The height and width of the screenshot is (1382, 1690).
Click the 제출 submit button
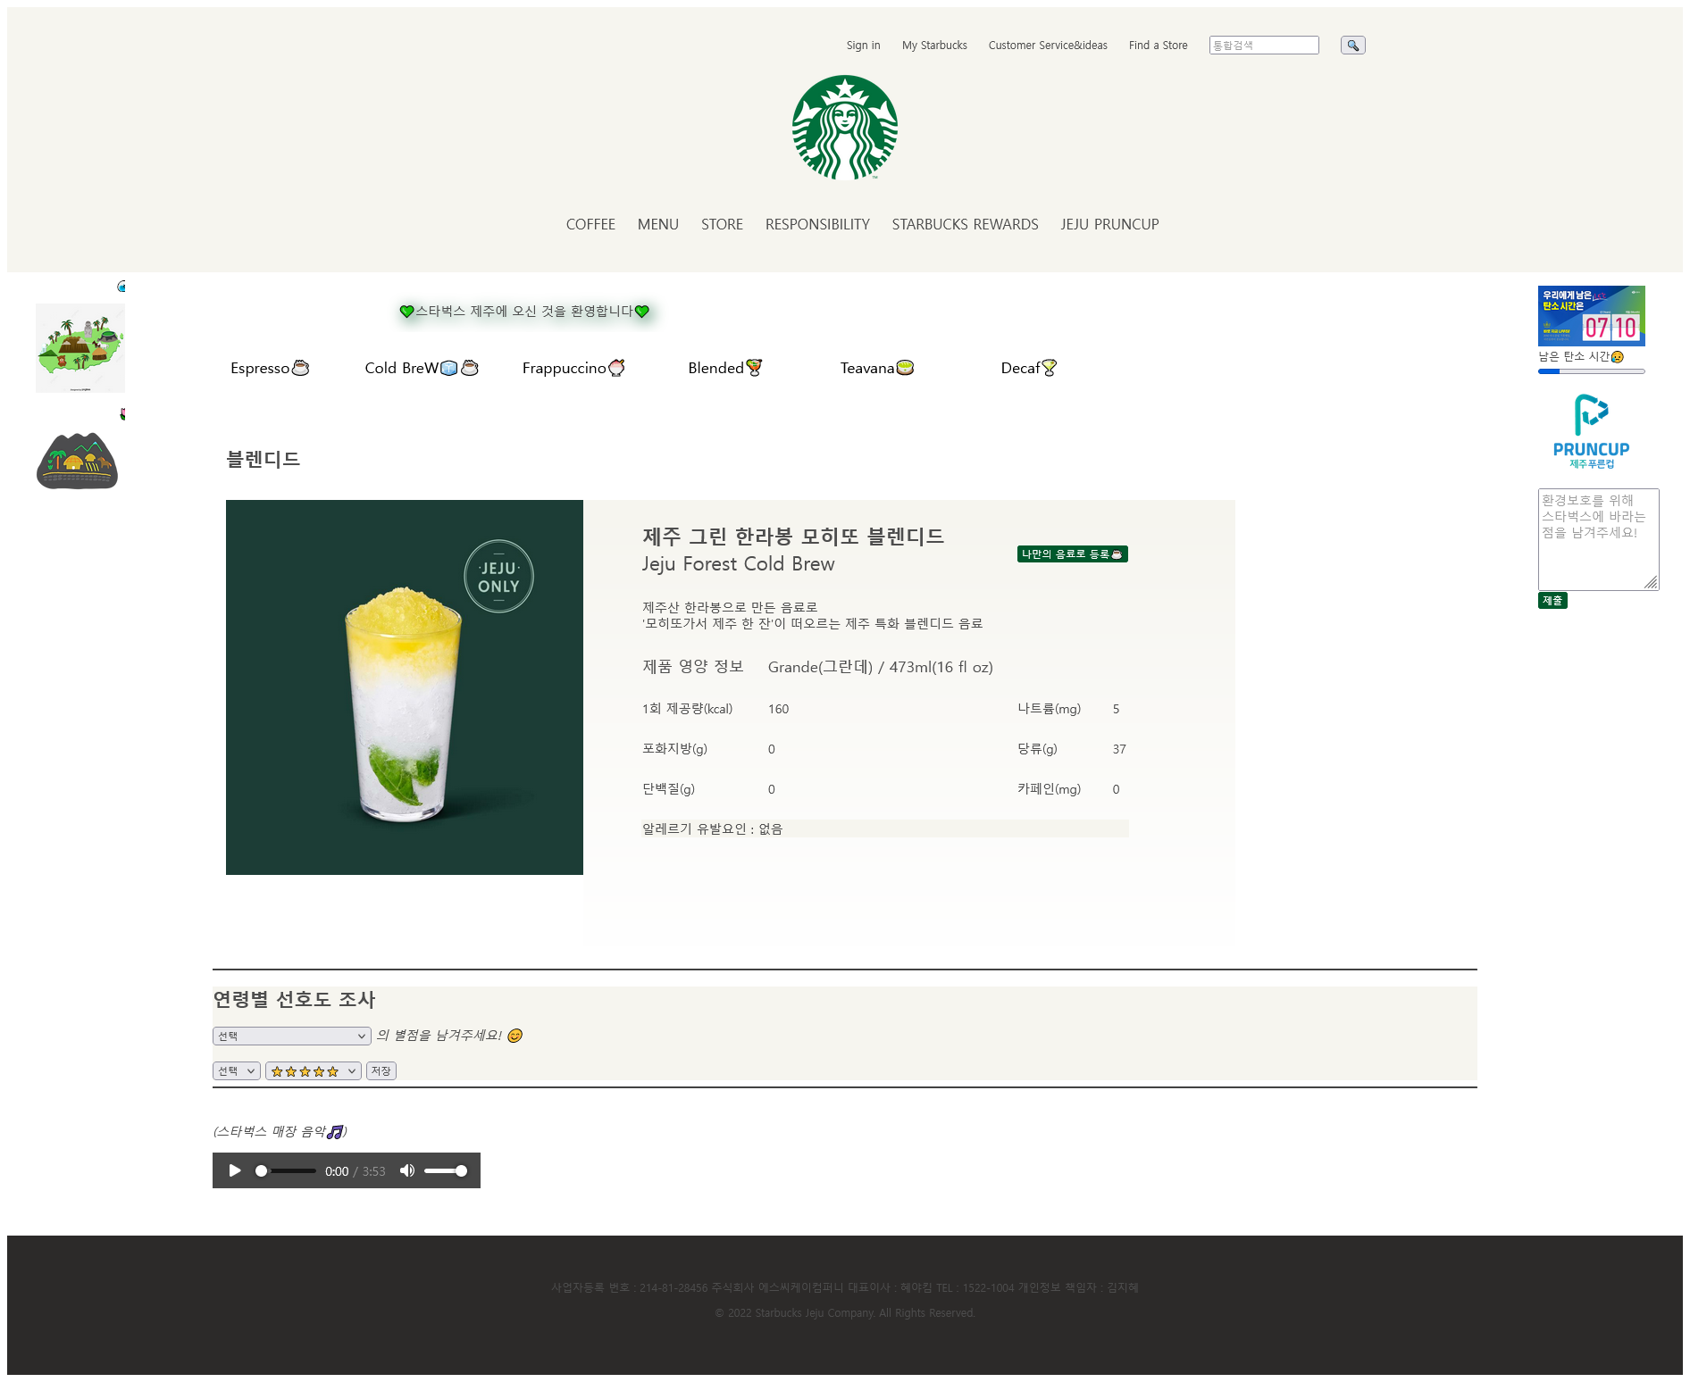click(x=1552, y=601)
